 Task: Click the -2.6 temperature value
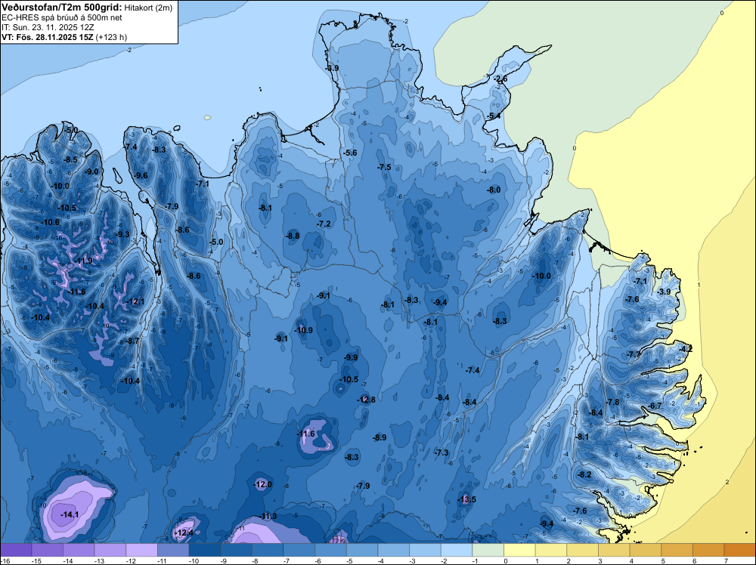click(x=500, y=79)
